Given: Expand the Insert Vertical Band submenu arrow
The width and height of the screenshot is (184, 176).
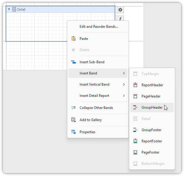Looking at the screenshot, I should 124,84.
